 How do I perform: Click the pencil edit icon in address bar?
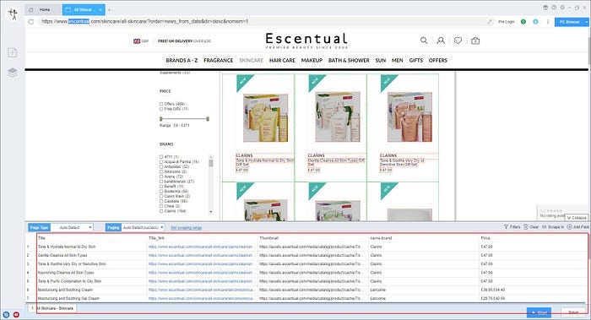tap(489, 21)
